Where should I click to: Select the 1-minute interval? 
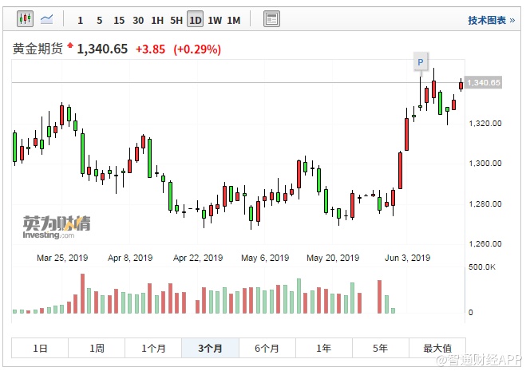80,20
